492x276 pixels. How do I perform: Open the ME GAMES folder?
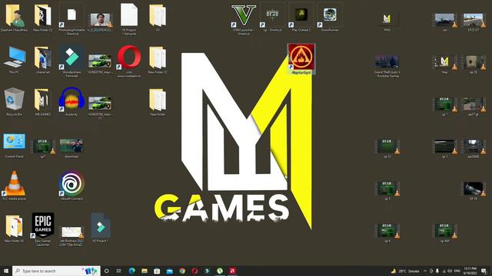43,102
